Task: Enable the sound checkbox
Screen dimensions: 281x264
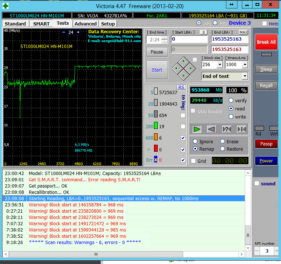Action: point(257,184)
